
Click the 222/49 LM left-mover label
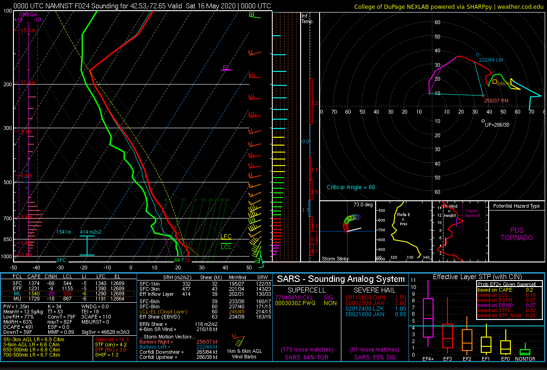coord(491,60)
